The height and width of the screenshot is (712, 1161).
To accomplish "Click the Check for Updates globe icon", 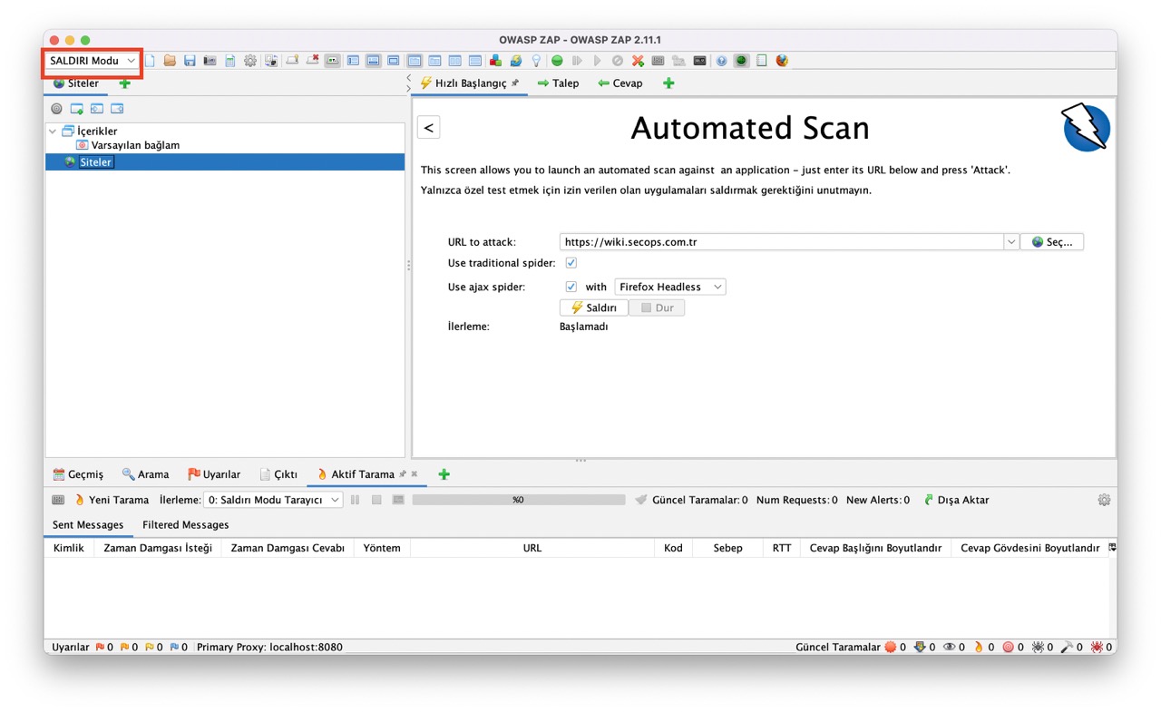I will click(x=515, y=61).
